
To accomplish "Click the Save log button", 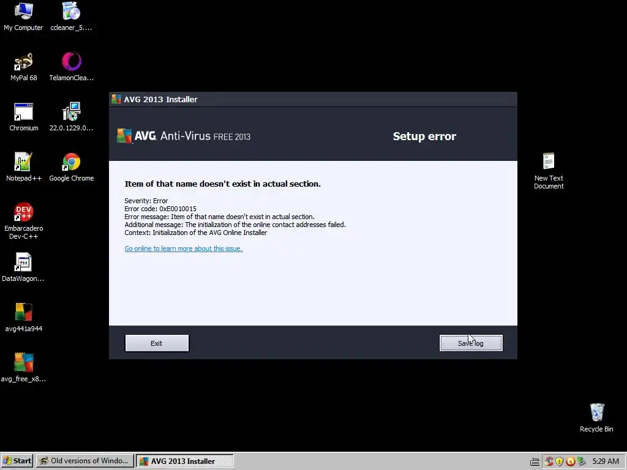I will 471,343.
